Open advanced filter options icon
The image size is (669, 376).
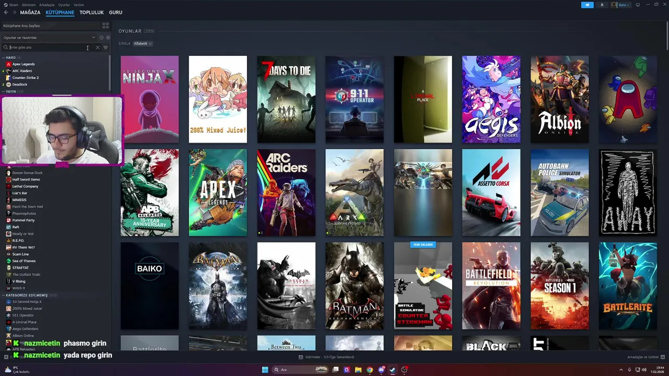[105, 48]
